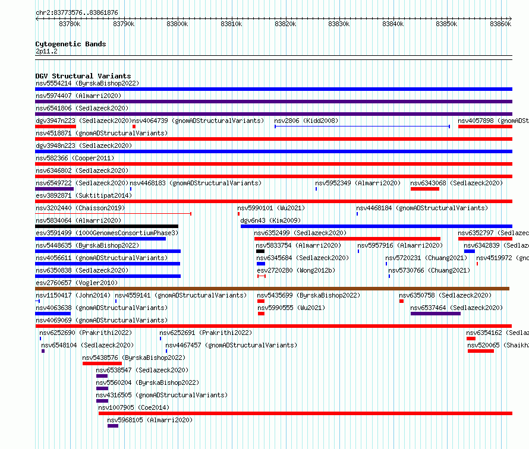Click the nsv4518871 (gnomADStructuralVariants) label
Viewport: 529px width, 449px height.
click(x=102, y=133)
